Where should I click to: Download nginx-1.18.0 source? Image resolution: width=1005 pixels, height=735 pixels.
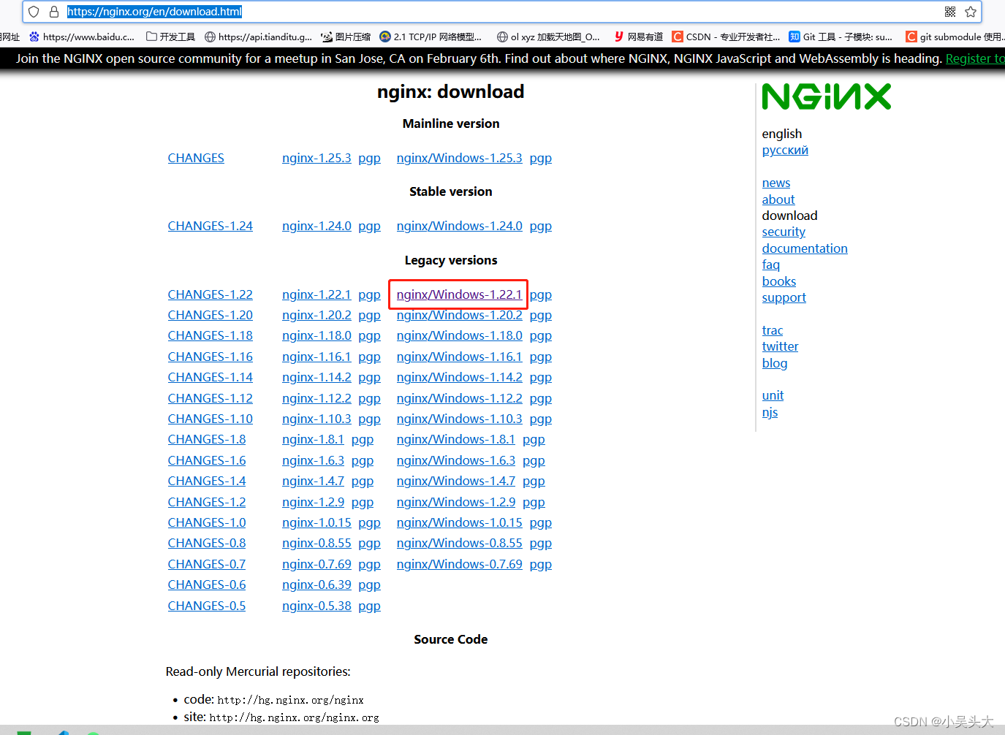point(316,335)
